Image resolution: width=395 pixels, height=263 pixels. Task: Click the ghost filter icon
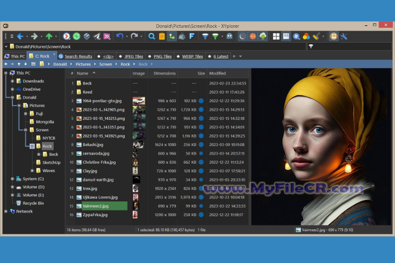pyautogui.click(x=229, y=37)
